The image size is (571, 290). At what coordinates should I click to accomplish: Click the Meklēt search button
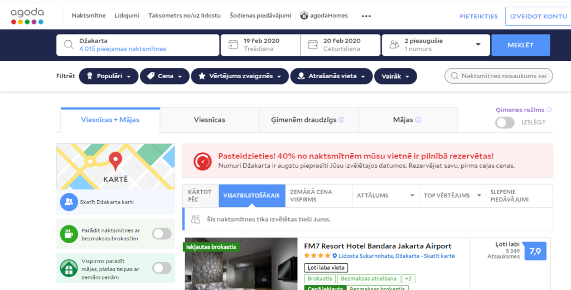(521, 45)
